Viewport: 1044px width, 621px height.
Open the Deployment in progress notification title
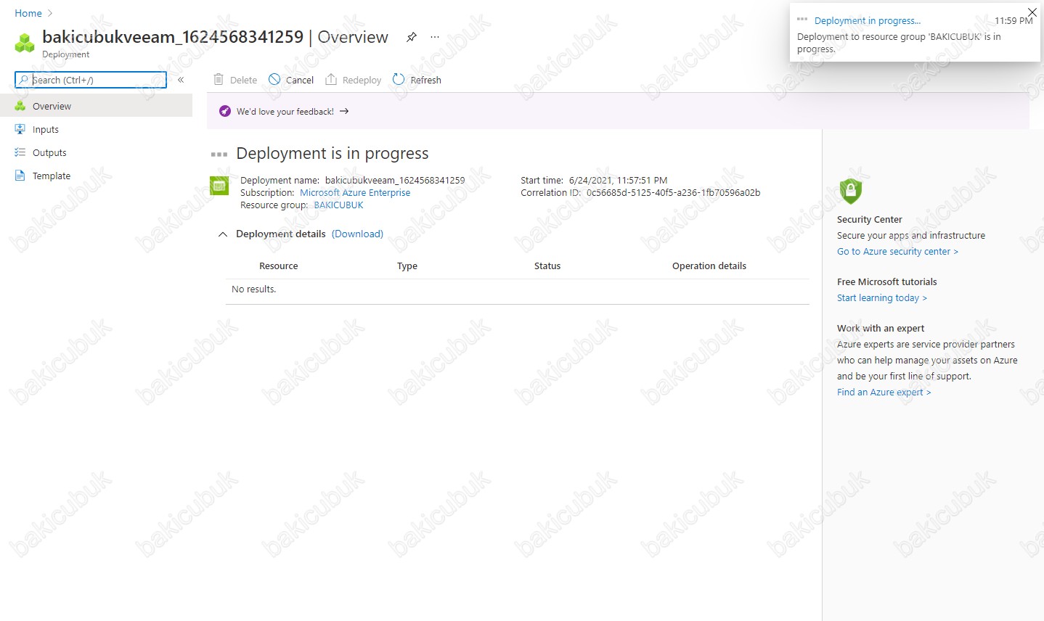click(868, 21)
